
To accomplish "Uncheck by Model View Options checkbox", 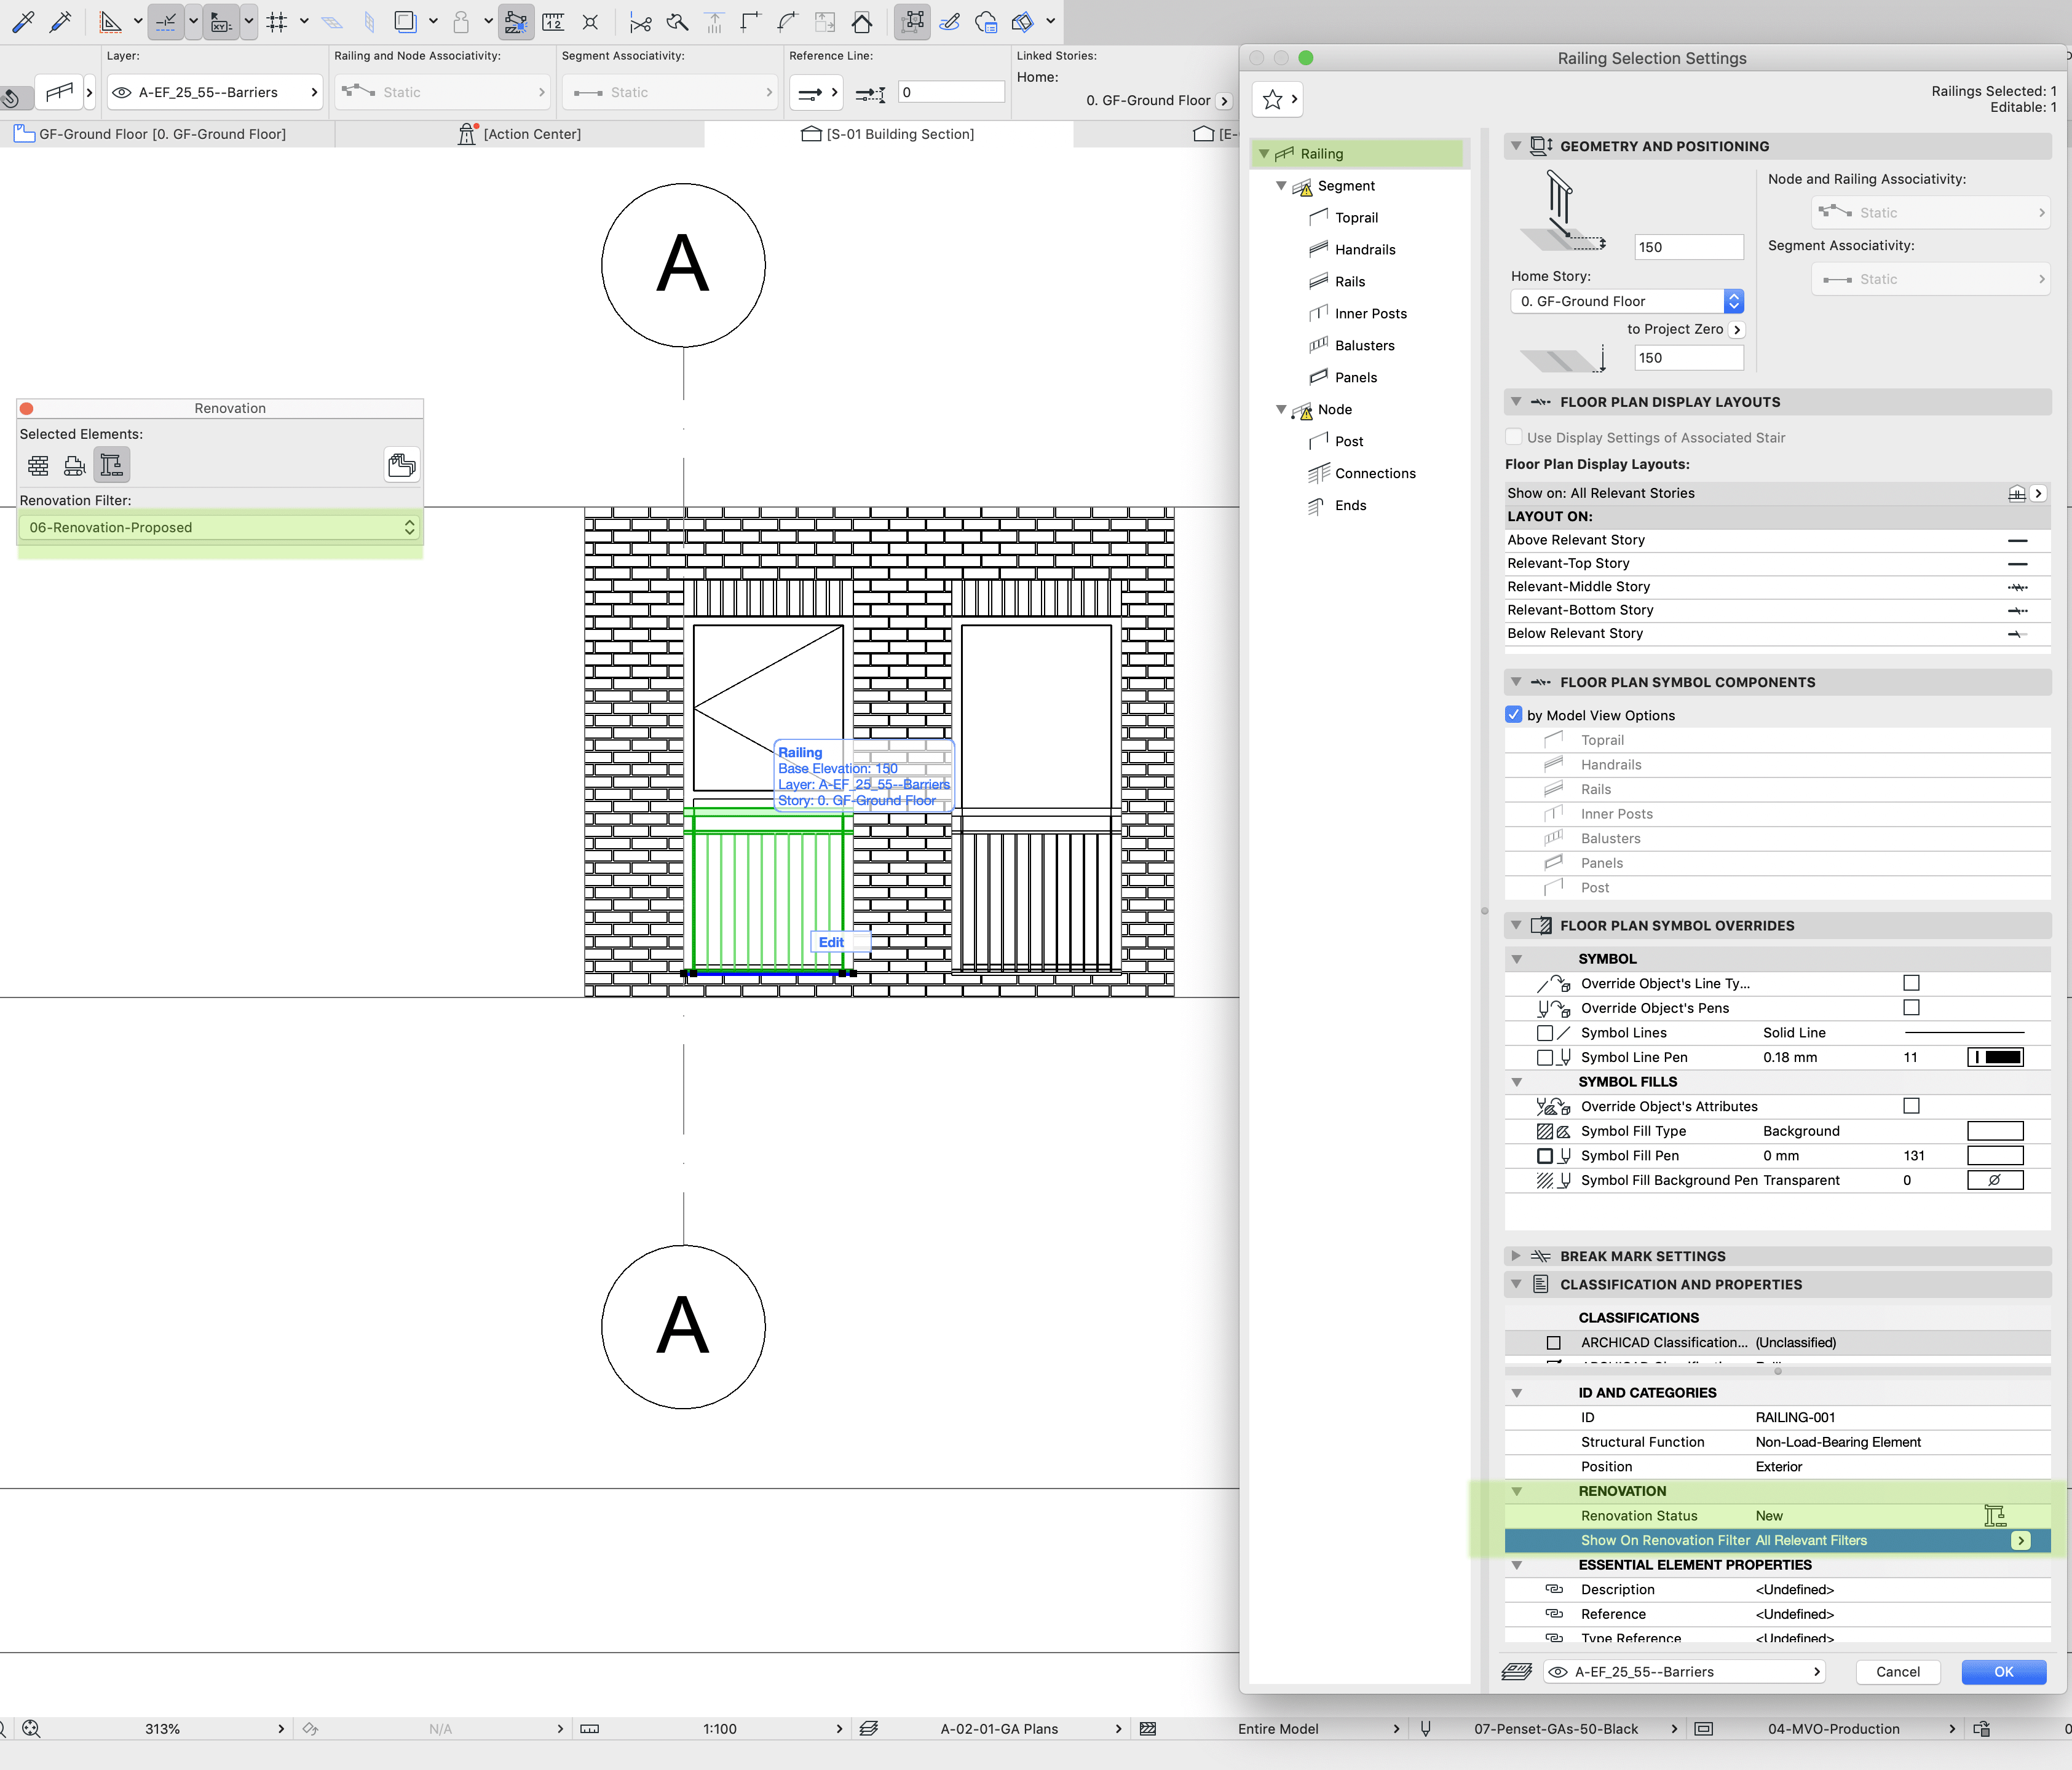I will [x=1514, y=715].
